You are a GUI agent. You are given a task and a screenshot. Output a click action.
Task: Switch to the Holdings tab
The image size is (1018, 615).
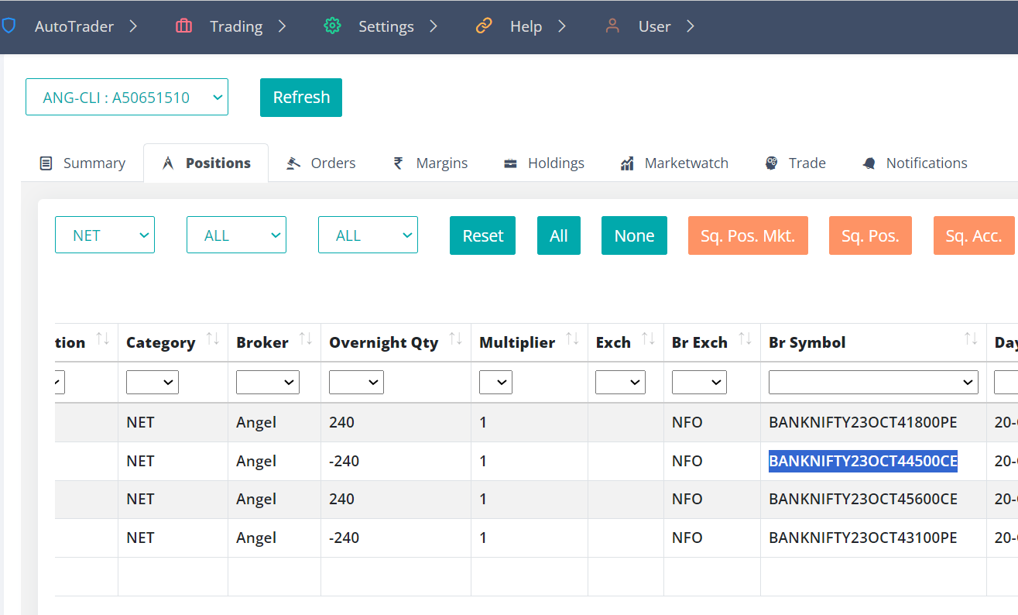coord(544,163)
